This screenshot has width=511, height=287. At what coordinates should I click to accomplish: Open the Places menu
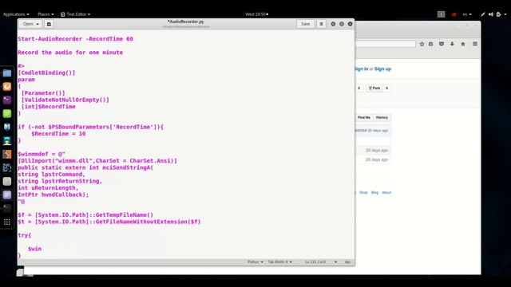pyautogui.click(x=46, y=14)
